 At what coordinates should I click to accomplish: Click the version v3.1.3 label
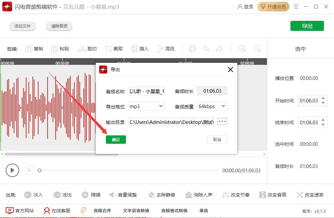(x=314, y=211)
